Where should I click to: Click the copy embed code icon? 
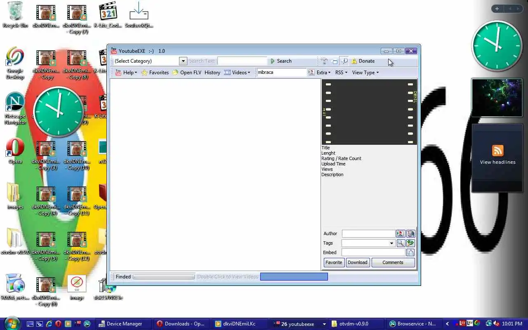(x=410, y=252)
